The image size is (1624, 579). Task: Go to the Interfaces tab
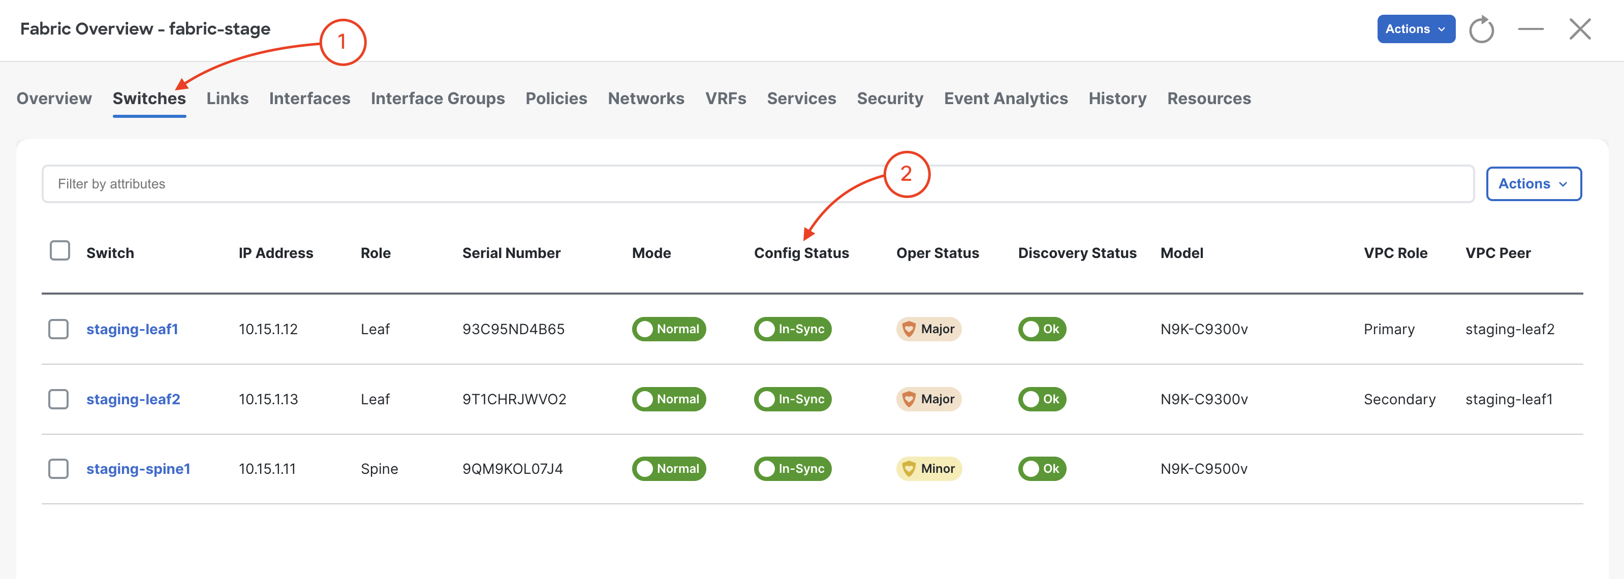pyautogui.click(x=309, y=99)
